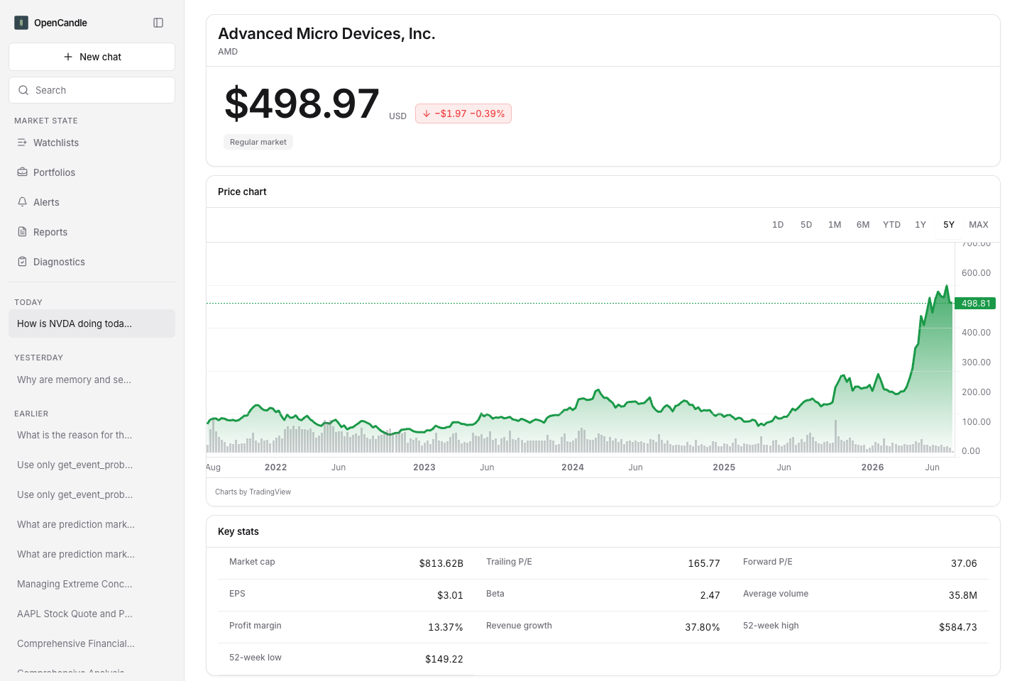1022x681 pixels.
Task: Click the Trailing P/E value 165.77
Action: pyautogui.click(x=704, y=563)
